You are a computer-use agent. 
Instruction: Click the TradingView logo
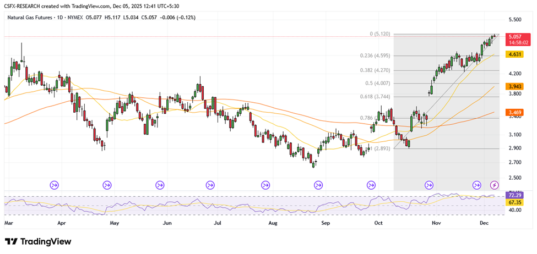pyautogui.click(x=38, y=241)
